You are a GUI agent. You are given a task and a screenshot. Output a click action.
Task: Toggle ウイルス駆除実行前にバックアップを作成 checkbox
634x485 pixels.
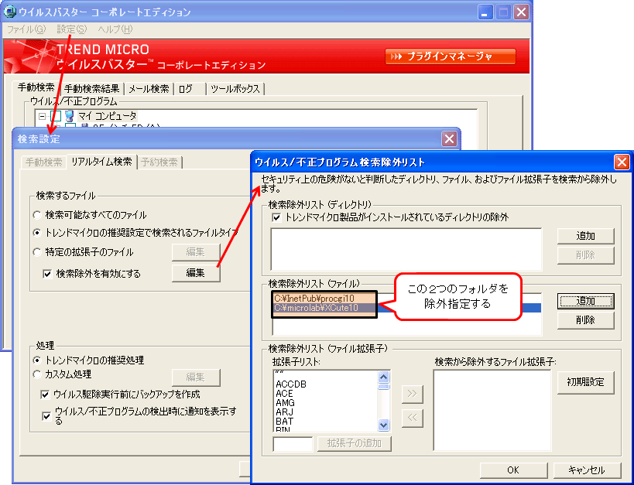[45, 394]
